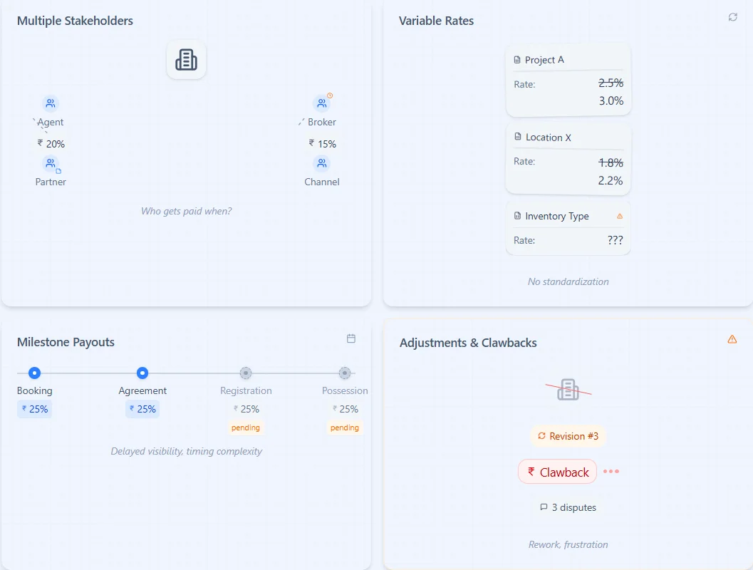Viewport: 753px width, 570px height.
Task: Select the Possession milestone dot
Action: click(345, 373)
